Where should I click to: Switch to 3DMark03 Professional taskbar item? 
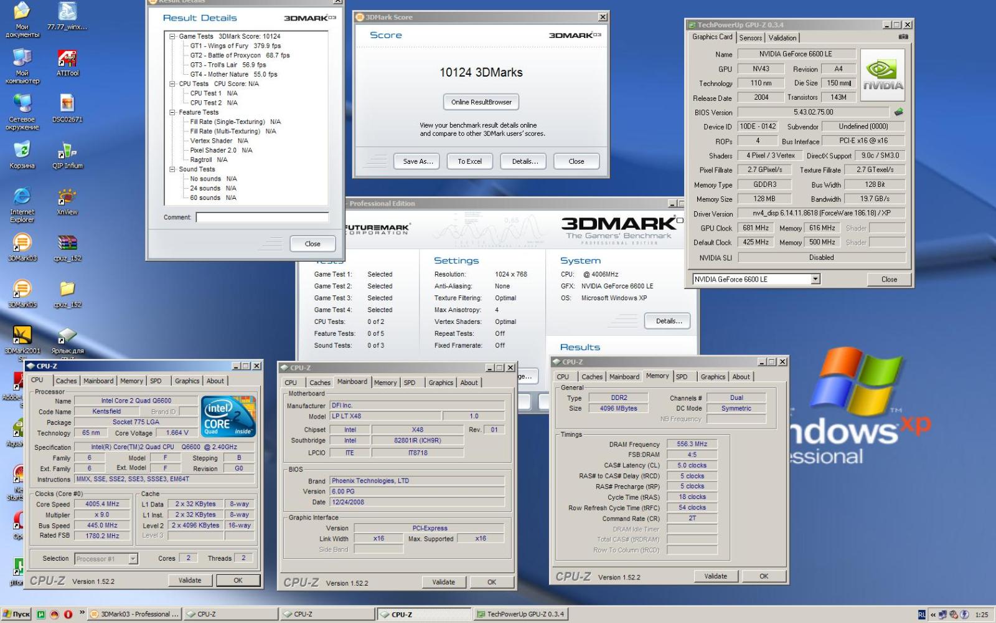[x=134, y=614]
